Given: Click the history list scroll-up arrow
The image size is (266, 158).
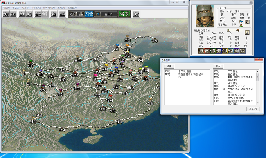Looking at the screenshot, I should point(258,71).
